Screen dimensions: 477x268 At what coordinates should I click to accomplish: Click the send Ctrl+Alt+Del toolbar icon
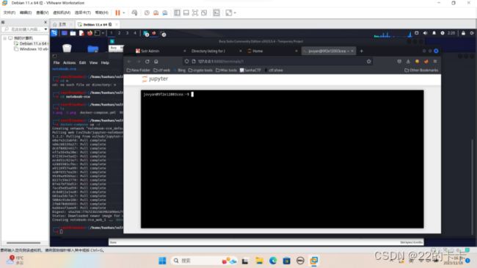tap(134, 12)
